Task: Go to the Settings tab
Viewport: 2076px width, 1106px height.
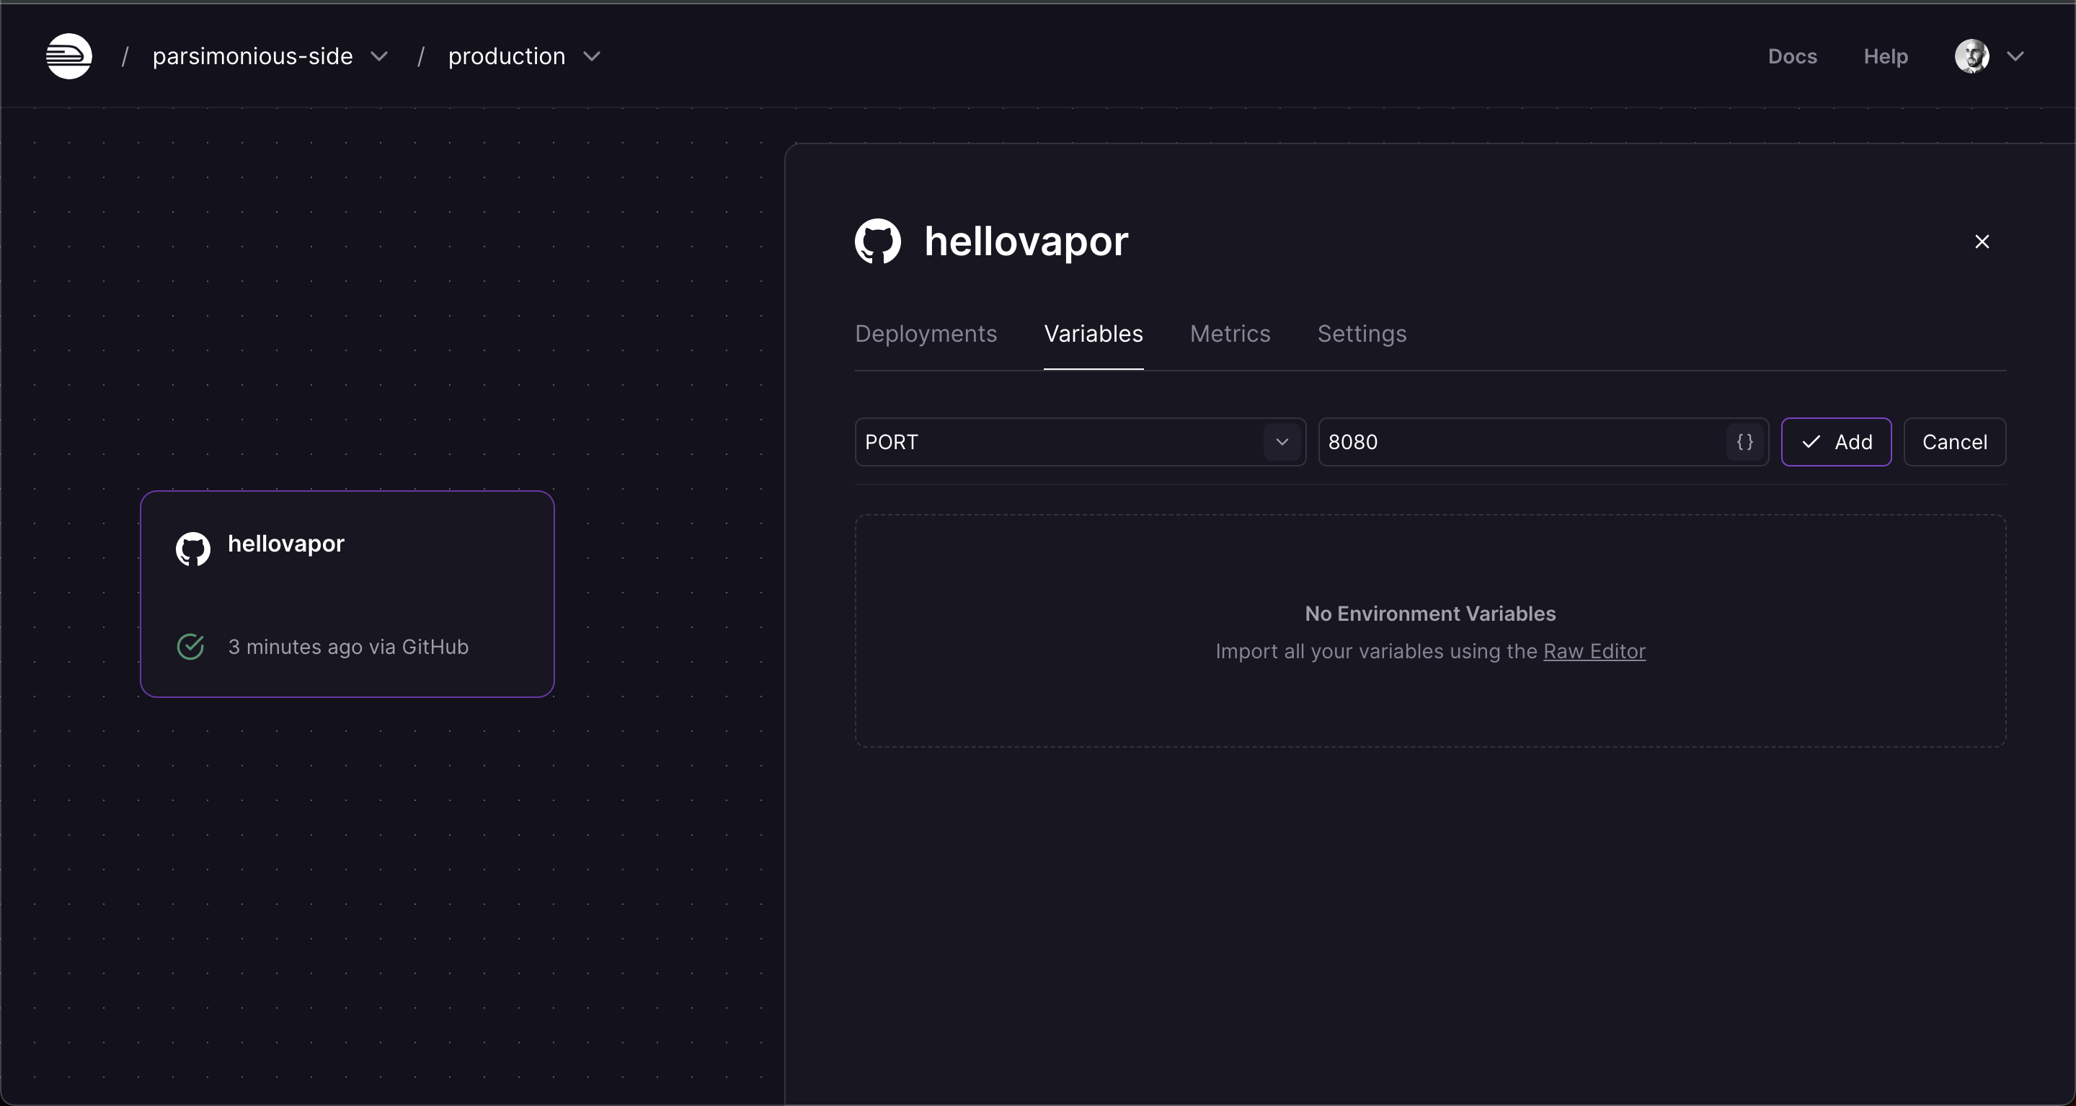Action: pyautogui.click(x=1362, y=334)
